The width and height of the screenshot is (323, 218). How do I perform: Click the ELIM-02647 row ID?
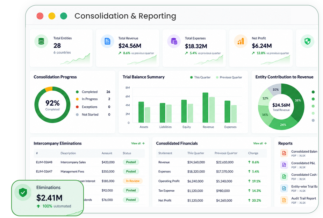(44, 171)
